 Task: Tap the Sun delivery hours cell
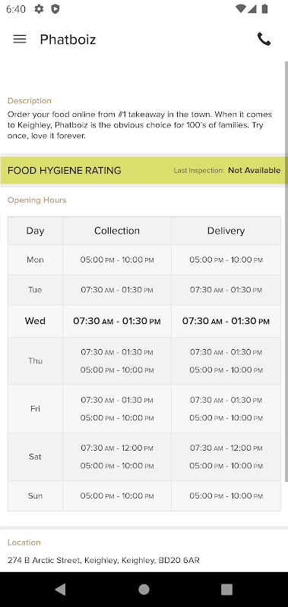(x=226, y=496)
